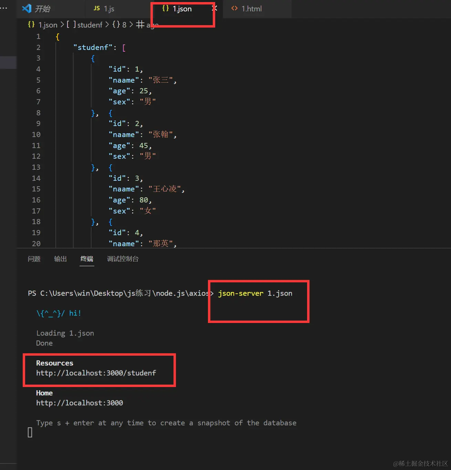The image size is (451, 470).
Task: Click the number symbol icon in breadcrumbs
Action: pos(140,24)
